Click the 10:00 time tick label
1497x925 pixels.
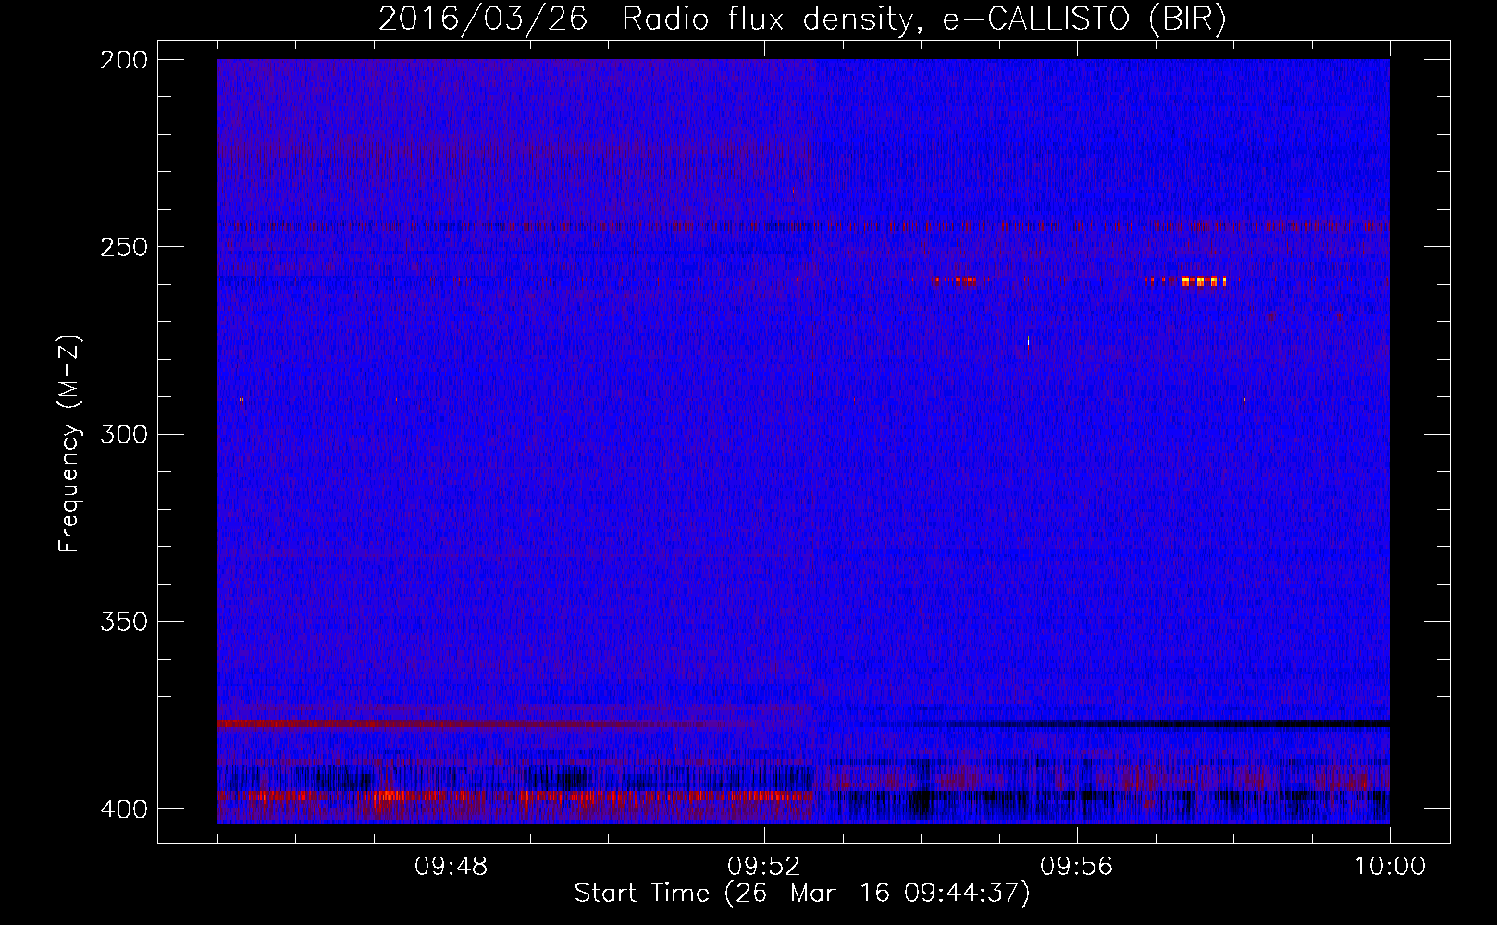[1390, 867]
